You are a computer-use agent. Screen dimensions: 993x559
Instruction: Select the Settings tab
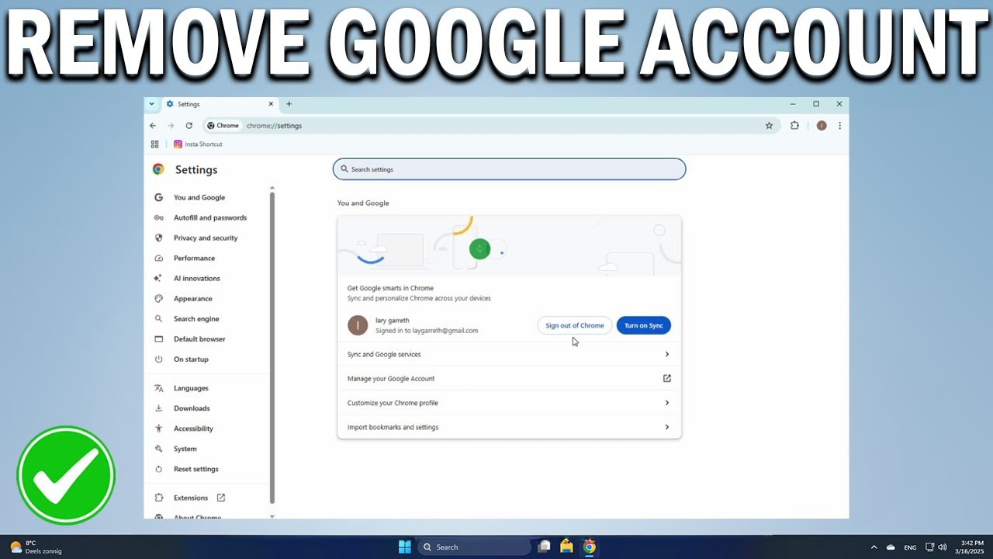coord(220,104)
